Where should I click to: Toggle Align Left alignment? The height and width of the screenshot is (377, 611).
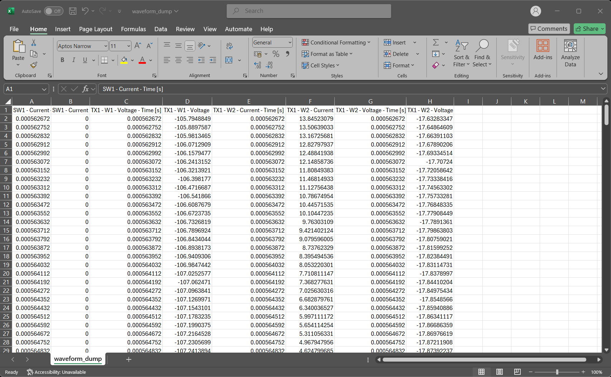tap(167, 60)
